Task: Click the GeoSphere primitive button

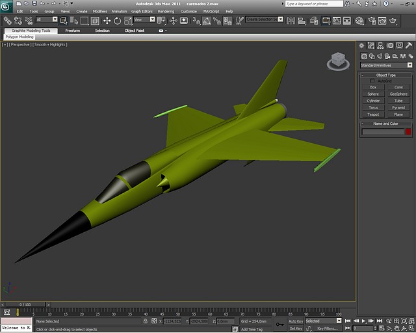Action: [x=398, y=94]
